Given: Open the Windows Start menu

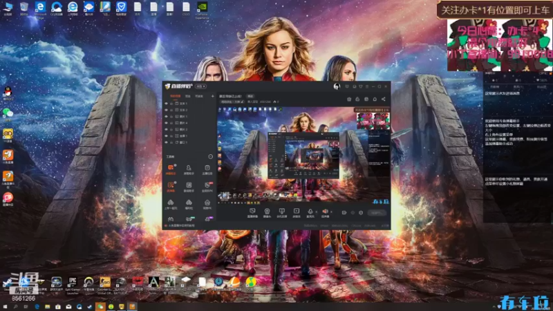Looking at the screenshot, I should [5, 307].
